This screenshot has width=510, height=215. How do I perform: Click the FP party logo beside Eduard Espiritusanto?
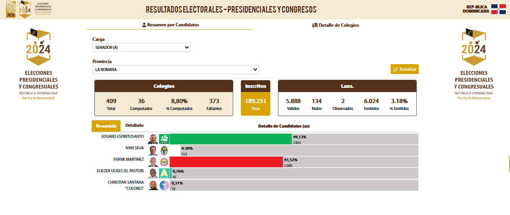pos(164,139)
